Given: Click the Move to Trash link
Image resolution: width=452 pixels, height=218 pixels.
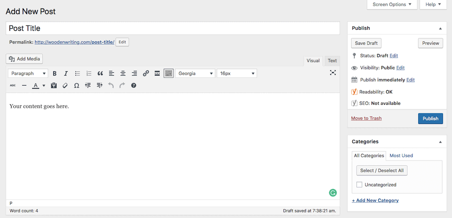Looking at the screenshot, I should coord(366,118).
